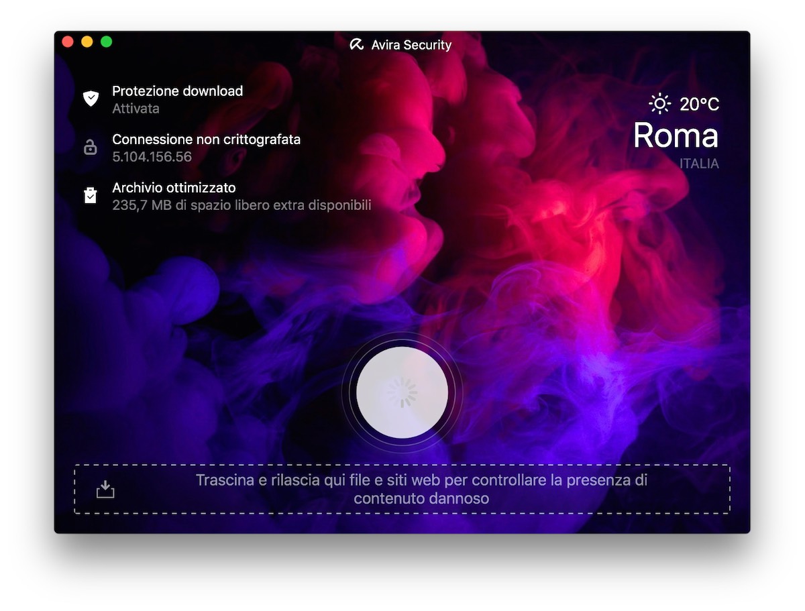The width and height of the screenshot is (805, 611).
Task: Click the sun weather icon near the temperature
Action: point(659,104)
